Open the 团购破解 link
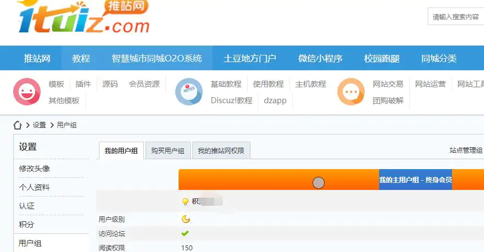This screenshot has width=484, height=252. (x=388, y=100)
